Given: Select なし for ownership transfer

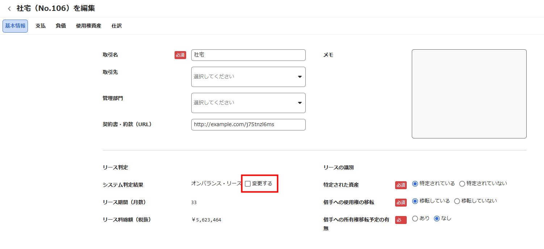Looking at the screenshot, I should click(436, 219).
